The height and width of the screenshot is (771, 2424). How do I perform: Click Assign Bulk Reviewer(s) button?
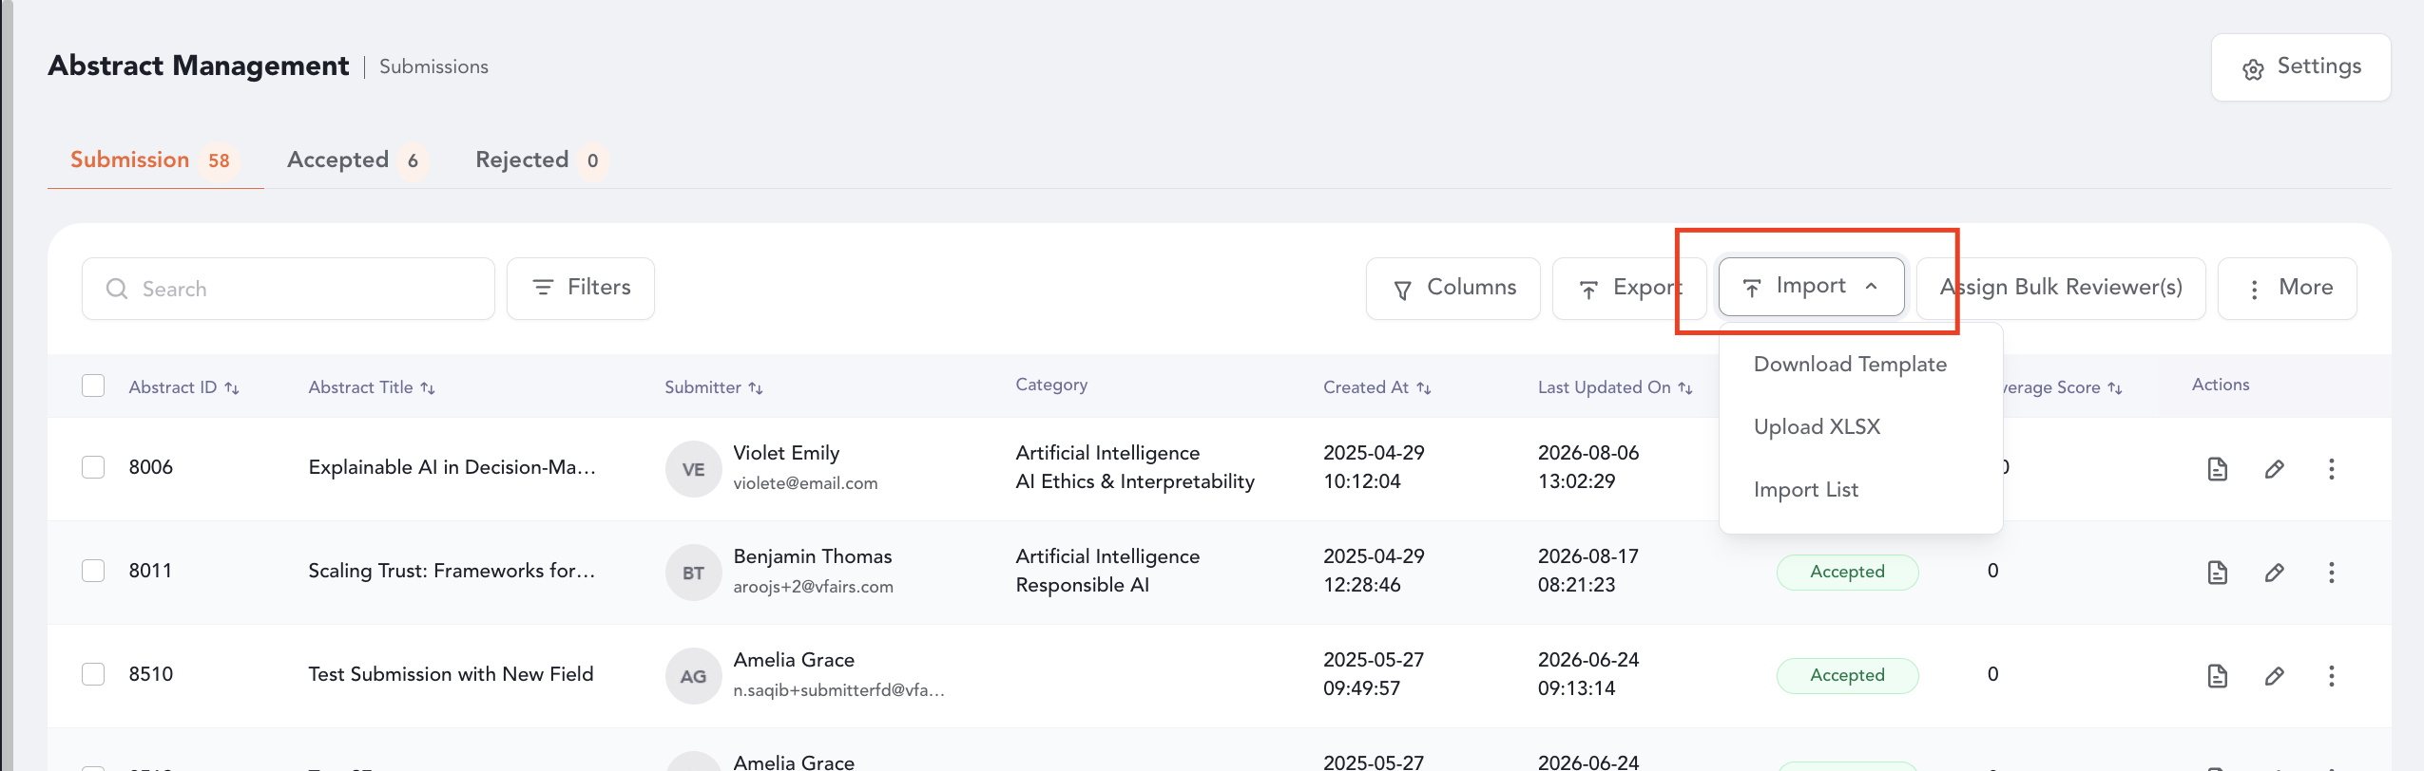tap(2060, 288)
